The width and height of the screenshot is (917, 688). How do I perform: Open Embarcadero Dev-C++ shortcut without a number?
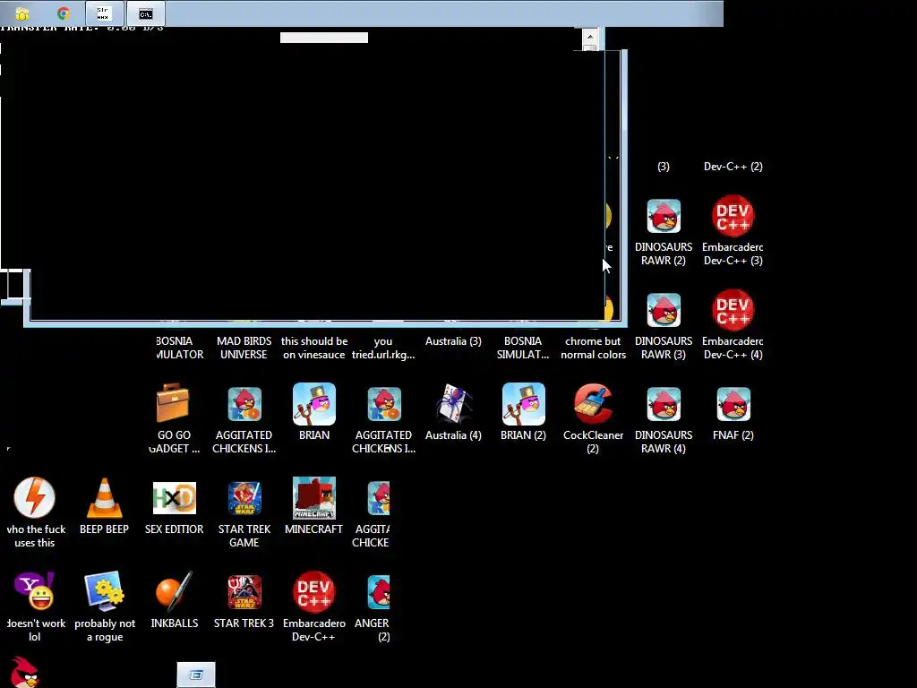pyautogui.click(x=314, y=592)
